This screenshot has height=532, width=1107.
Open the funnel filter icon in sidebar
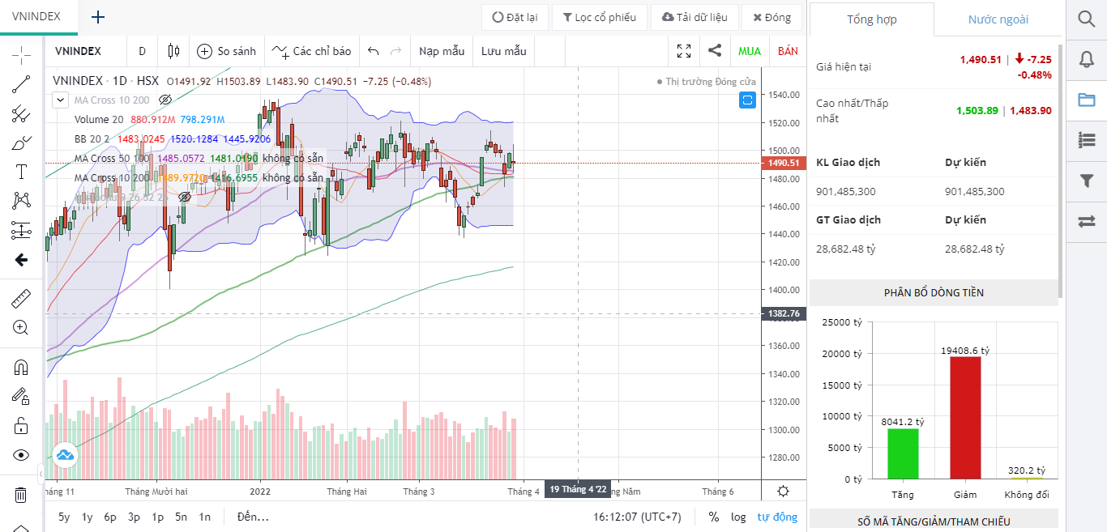(x=1086, y=181)
